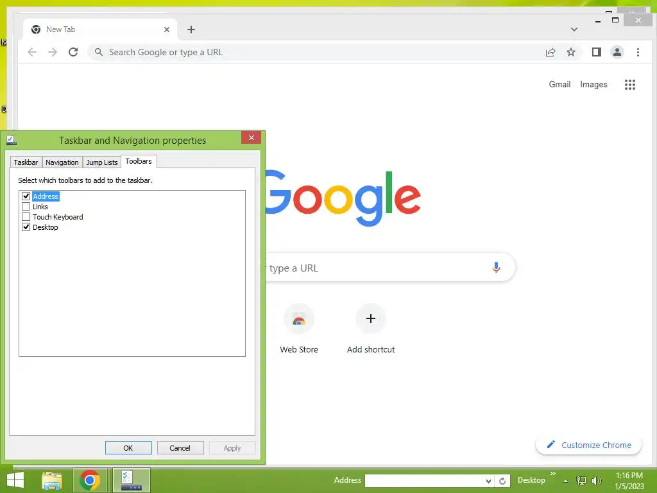Viewport: 657px width, 493px height.
Task: Switch to the Jump Lists tab
Action: tap(102, 162)
